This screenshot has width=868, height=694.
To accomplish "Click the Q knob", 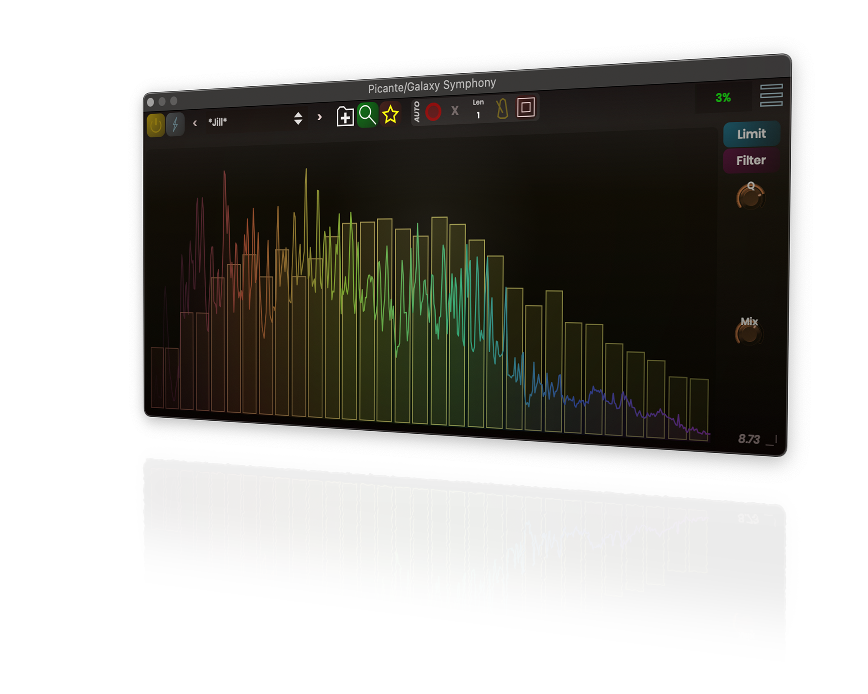I will click(750, 198).
